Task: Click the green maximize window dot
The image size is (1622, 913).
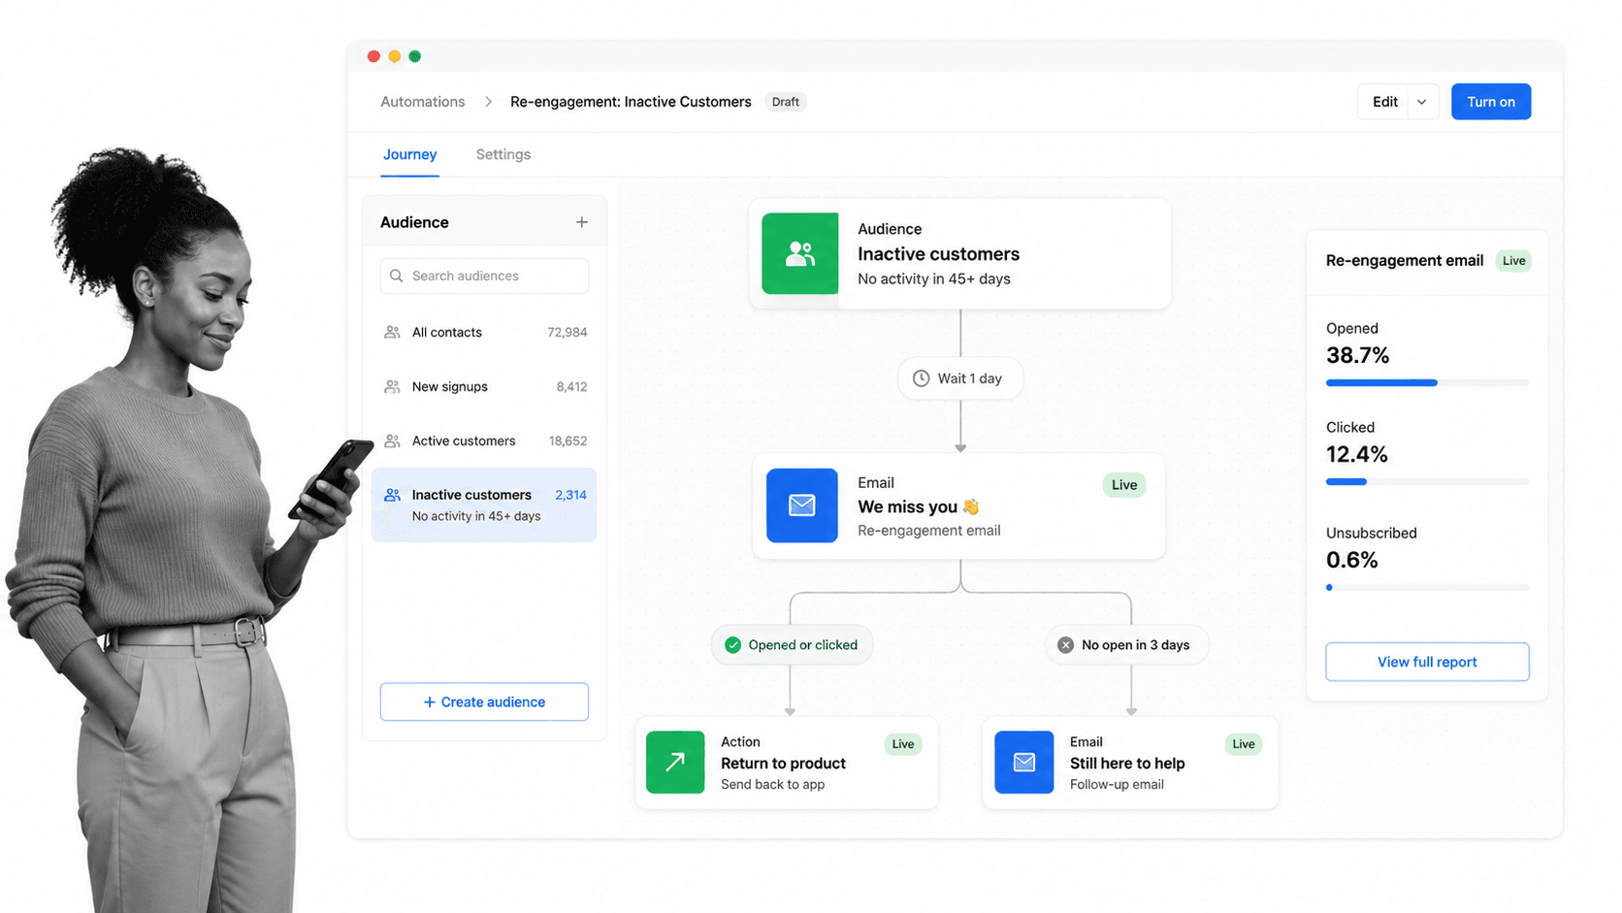Action: [414, 56]
